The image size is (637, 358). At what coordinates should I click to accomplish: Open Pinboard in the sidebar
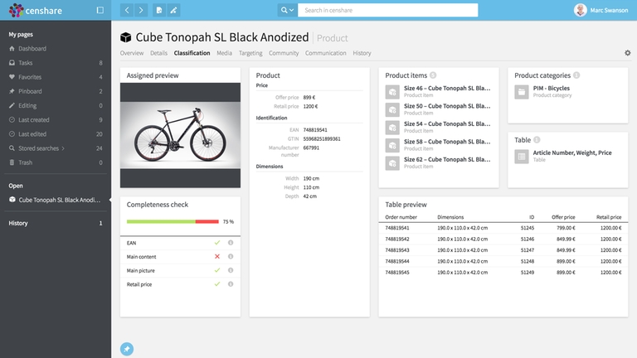point(30,91)
